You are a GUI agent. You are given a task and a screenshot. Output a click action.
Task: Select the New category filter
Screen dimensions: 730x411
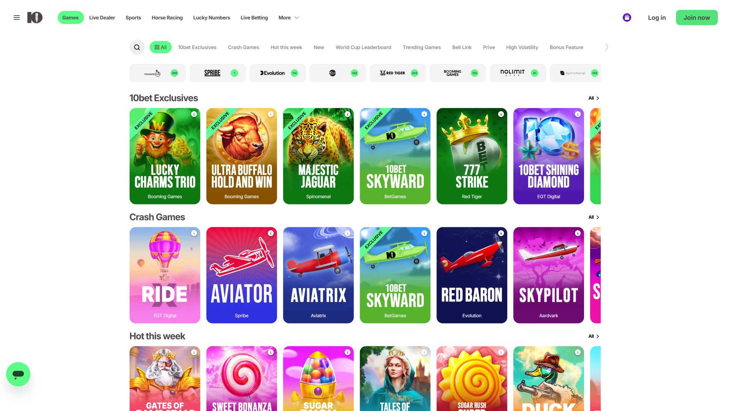[x=319, y=47]
